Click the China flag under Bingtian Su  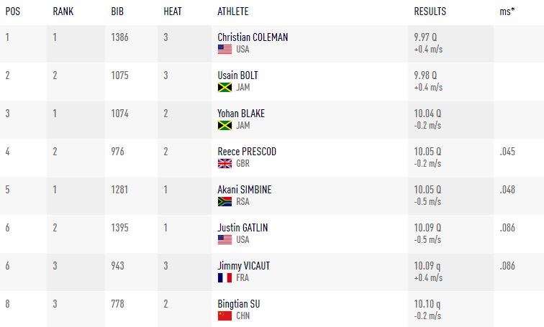[x=225, y=316]
